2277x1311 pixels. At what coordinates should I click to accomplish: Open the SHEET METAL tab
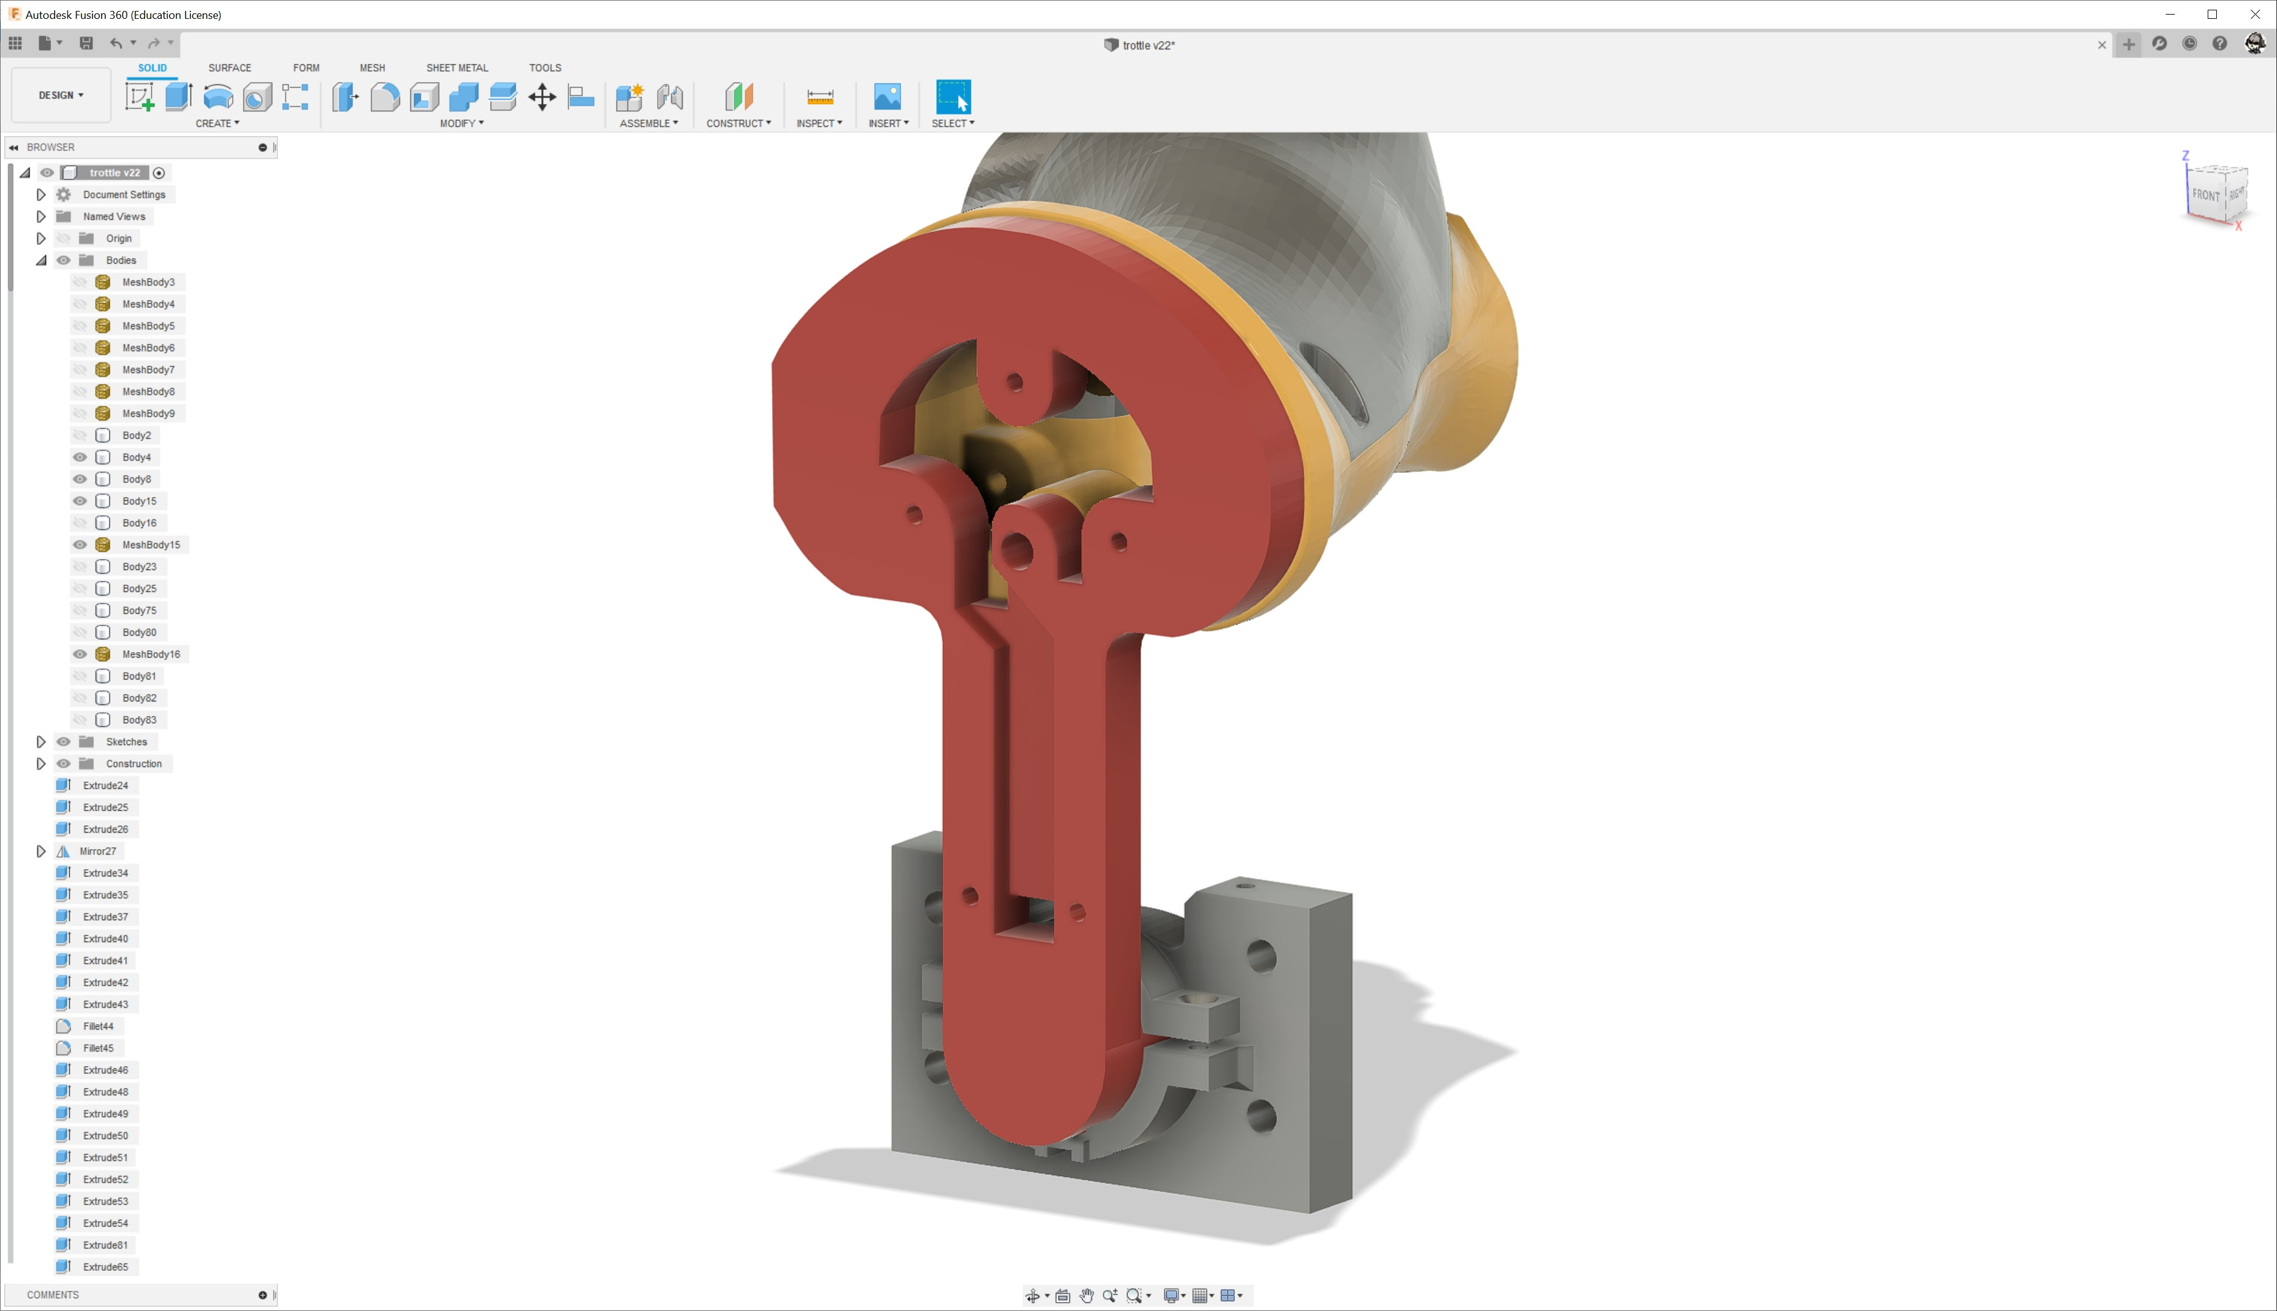click(x=457, y=67)
